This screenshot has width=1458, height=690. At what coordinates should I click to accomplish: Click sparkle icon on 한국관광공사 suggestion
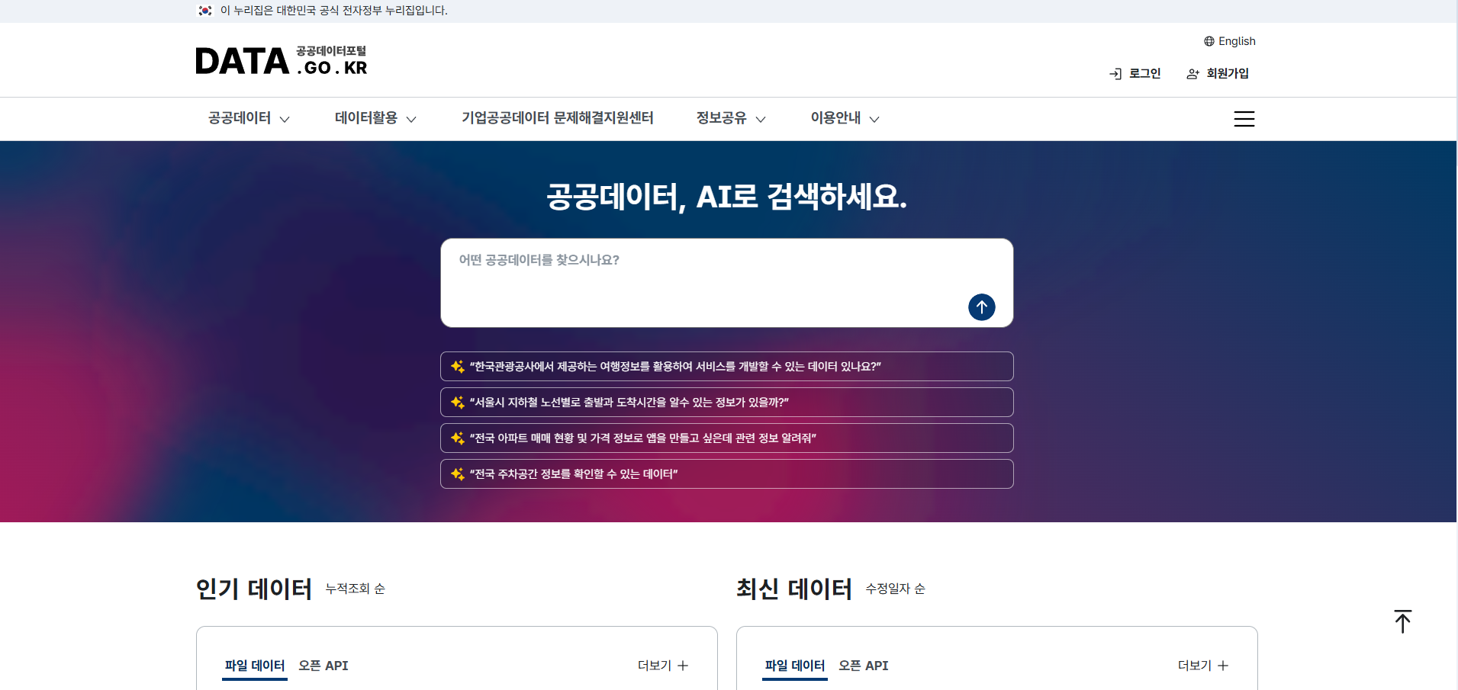[x=458, y=367]
